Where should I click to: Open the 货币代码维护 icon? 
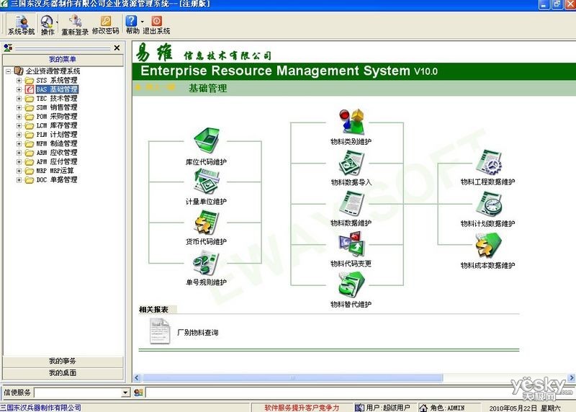click(207, 222)
